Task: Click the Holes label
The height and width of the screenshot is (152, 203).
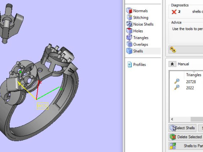Action: (x=138, y=31)
